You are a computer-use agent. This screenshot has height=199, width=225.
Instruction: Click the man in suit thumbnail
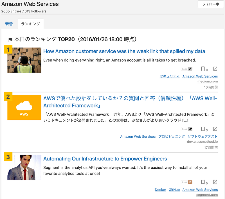pyautogui.click(x=24, y=168)
